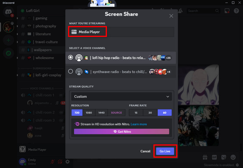Screen dimensions: 243x168
Task: Click speaker icon of chill room 2
Action: pyautogui.click(x=23, y=112)
